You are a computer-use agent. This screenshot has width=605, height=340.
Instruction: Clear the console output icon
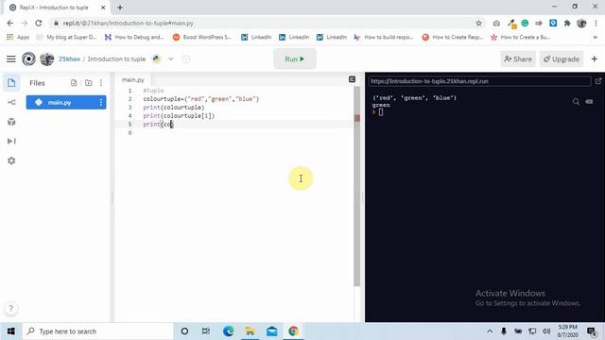[589, 102]
